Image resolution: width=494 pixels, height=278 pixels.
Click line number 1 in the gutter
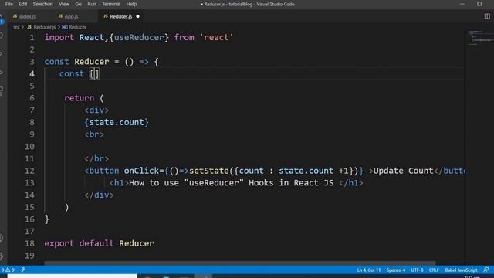pos(32,38)
